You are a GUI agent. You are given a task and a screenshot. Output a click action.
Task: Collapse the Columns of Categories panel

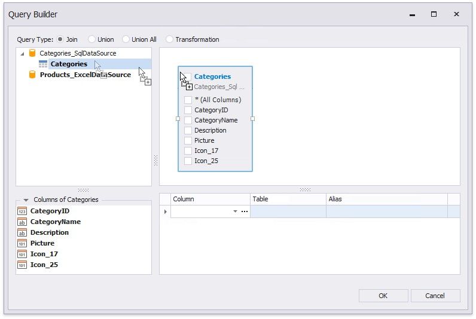pyautogui.click(x=26, y=200)
